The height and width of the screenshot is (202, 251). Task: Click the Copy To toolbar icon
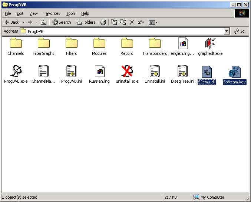[x=123, y=22]
